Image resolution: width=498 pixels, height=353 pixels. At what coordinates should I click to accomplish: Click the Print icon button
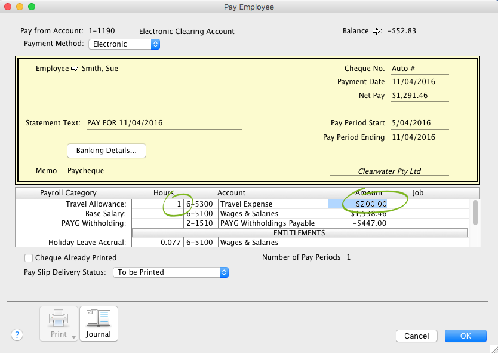click(58, 323)
